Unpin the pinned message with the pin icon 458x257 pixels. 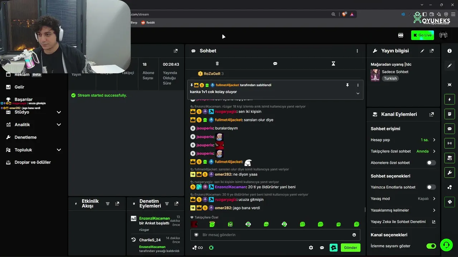(x=347, y=85)
